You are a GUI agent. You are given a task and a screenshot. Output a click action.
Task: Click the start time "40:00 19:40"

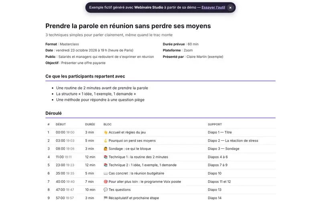[x=65, y=182]
